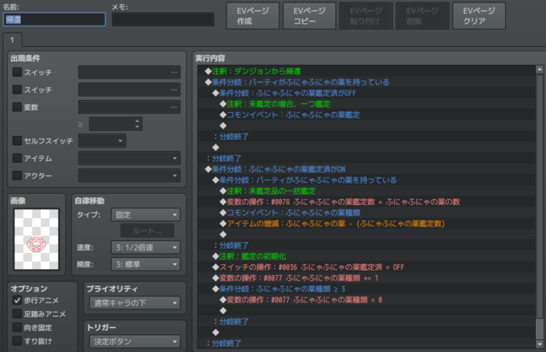The width and height of the screenshot is (546, 352).
Task: Open the トリガー dropdown
Action: [135, 342]
